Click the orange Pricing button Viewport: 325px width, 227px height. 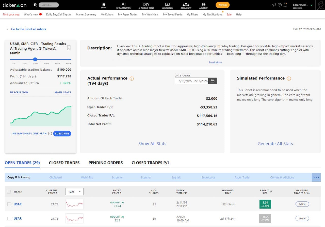(x=223, y=5)
